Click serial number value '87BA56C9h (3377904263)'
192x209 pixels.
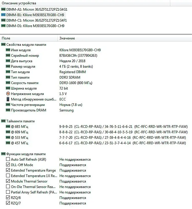(x=78, y=56)
